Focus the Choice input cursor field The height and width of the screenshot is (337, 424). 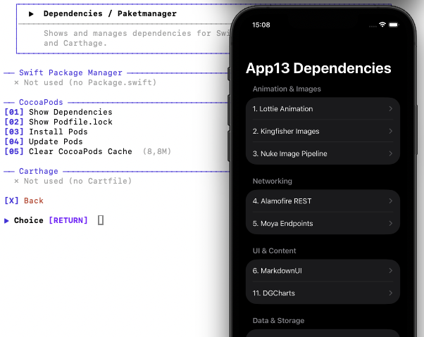(101, 220)
